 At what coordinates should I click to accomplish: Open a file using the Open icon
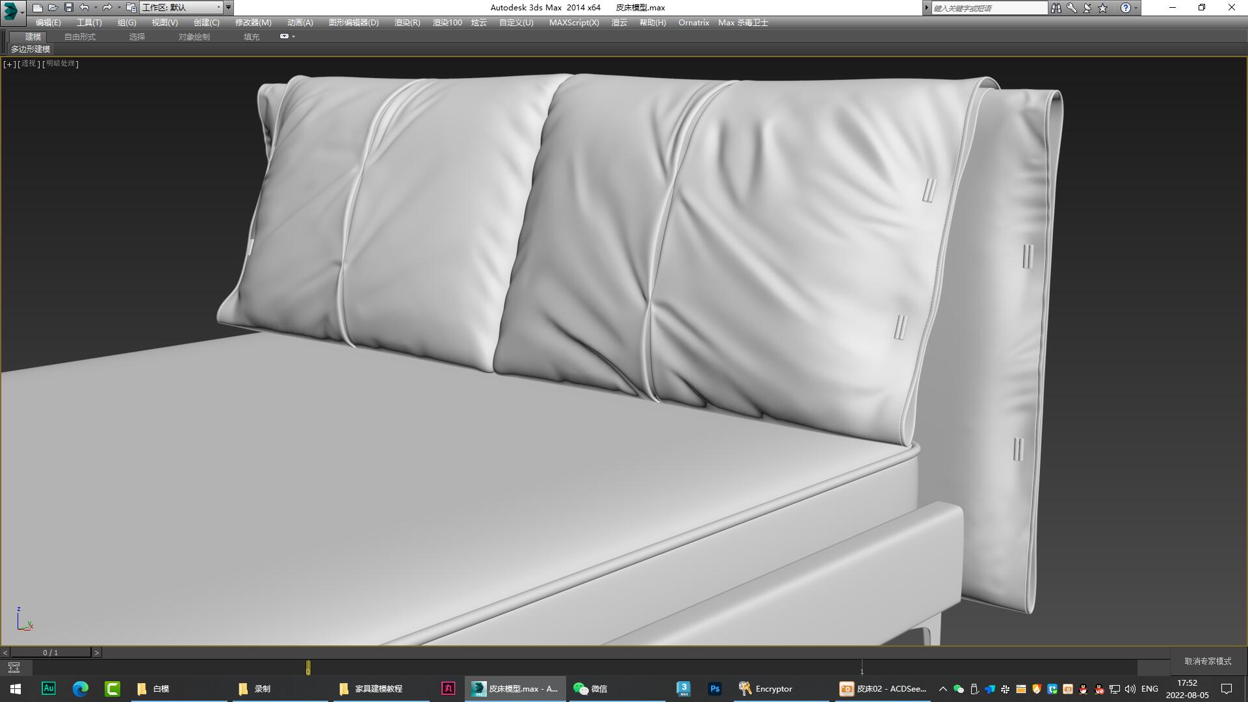click(x=53, y=7)
